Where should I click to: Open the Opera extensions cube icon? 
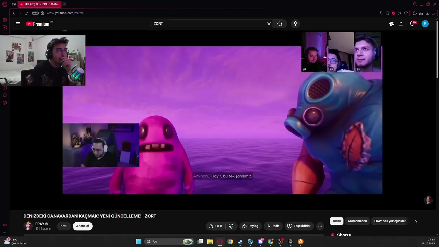415,13
